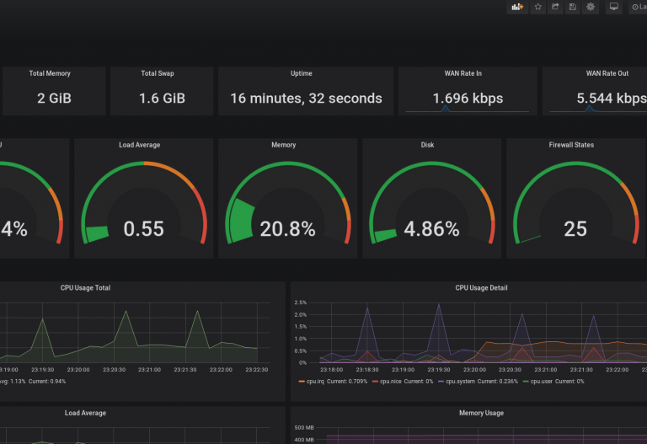Click the 20.8% memory gauge value

click(x=287, y=229)
